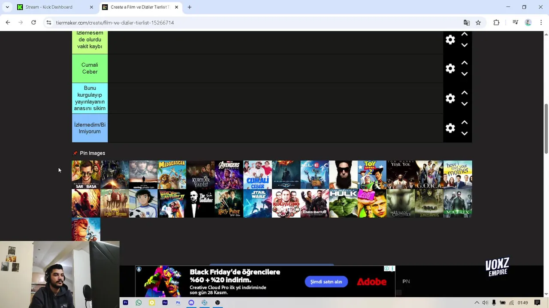549x308 pixels.
Task: Open settings gear for Bunu kurgulayıp tier
Action: coord(450,98)
